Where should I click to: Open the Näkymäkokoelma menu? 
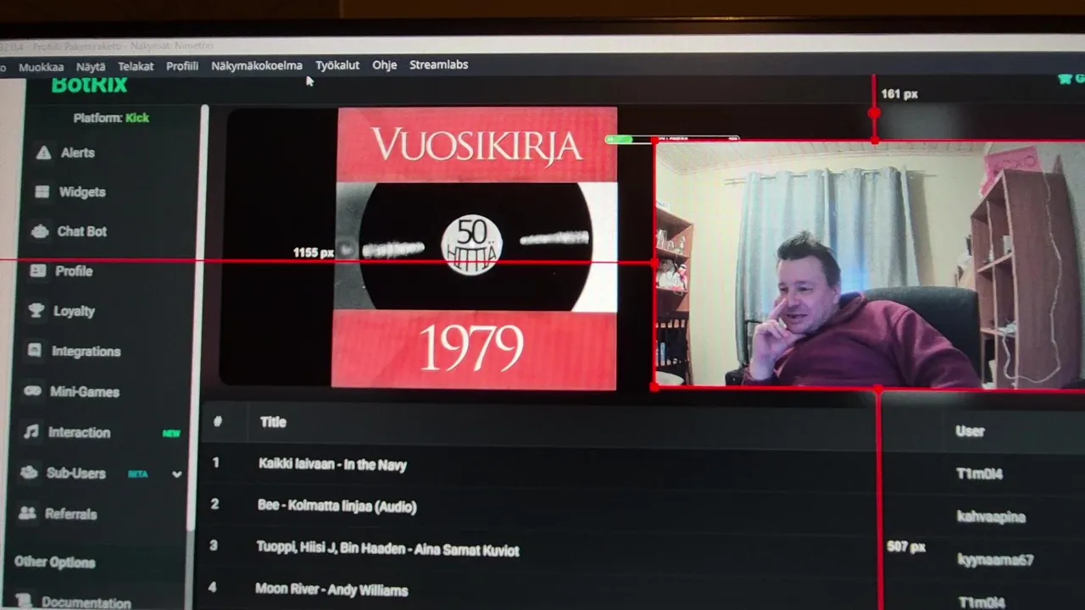point(256,65)
